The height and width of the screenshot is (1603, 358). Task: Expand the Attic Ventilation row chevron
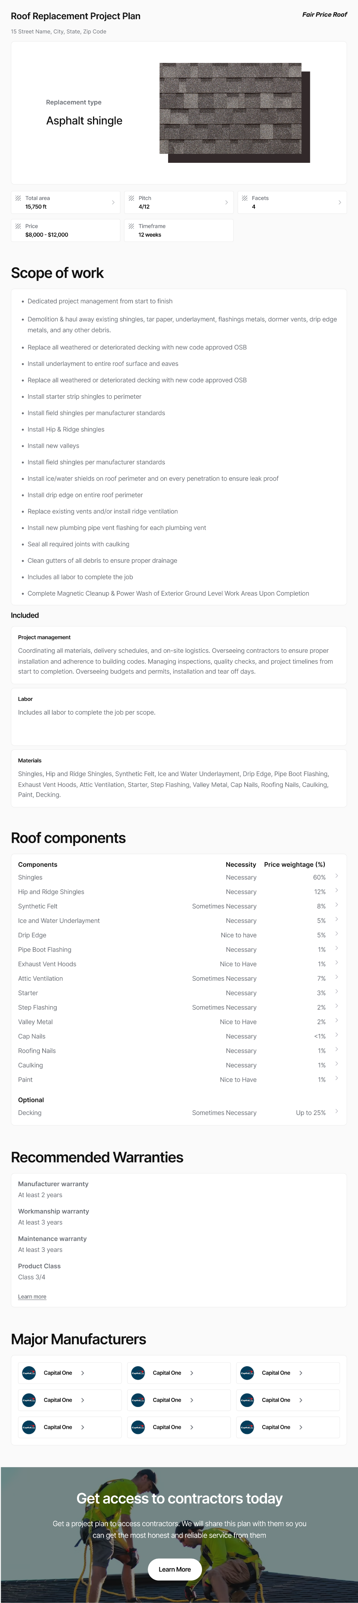pyautogui.click(x=336, y=977)
